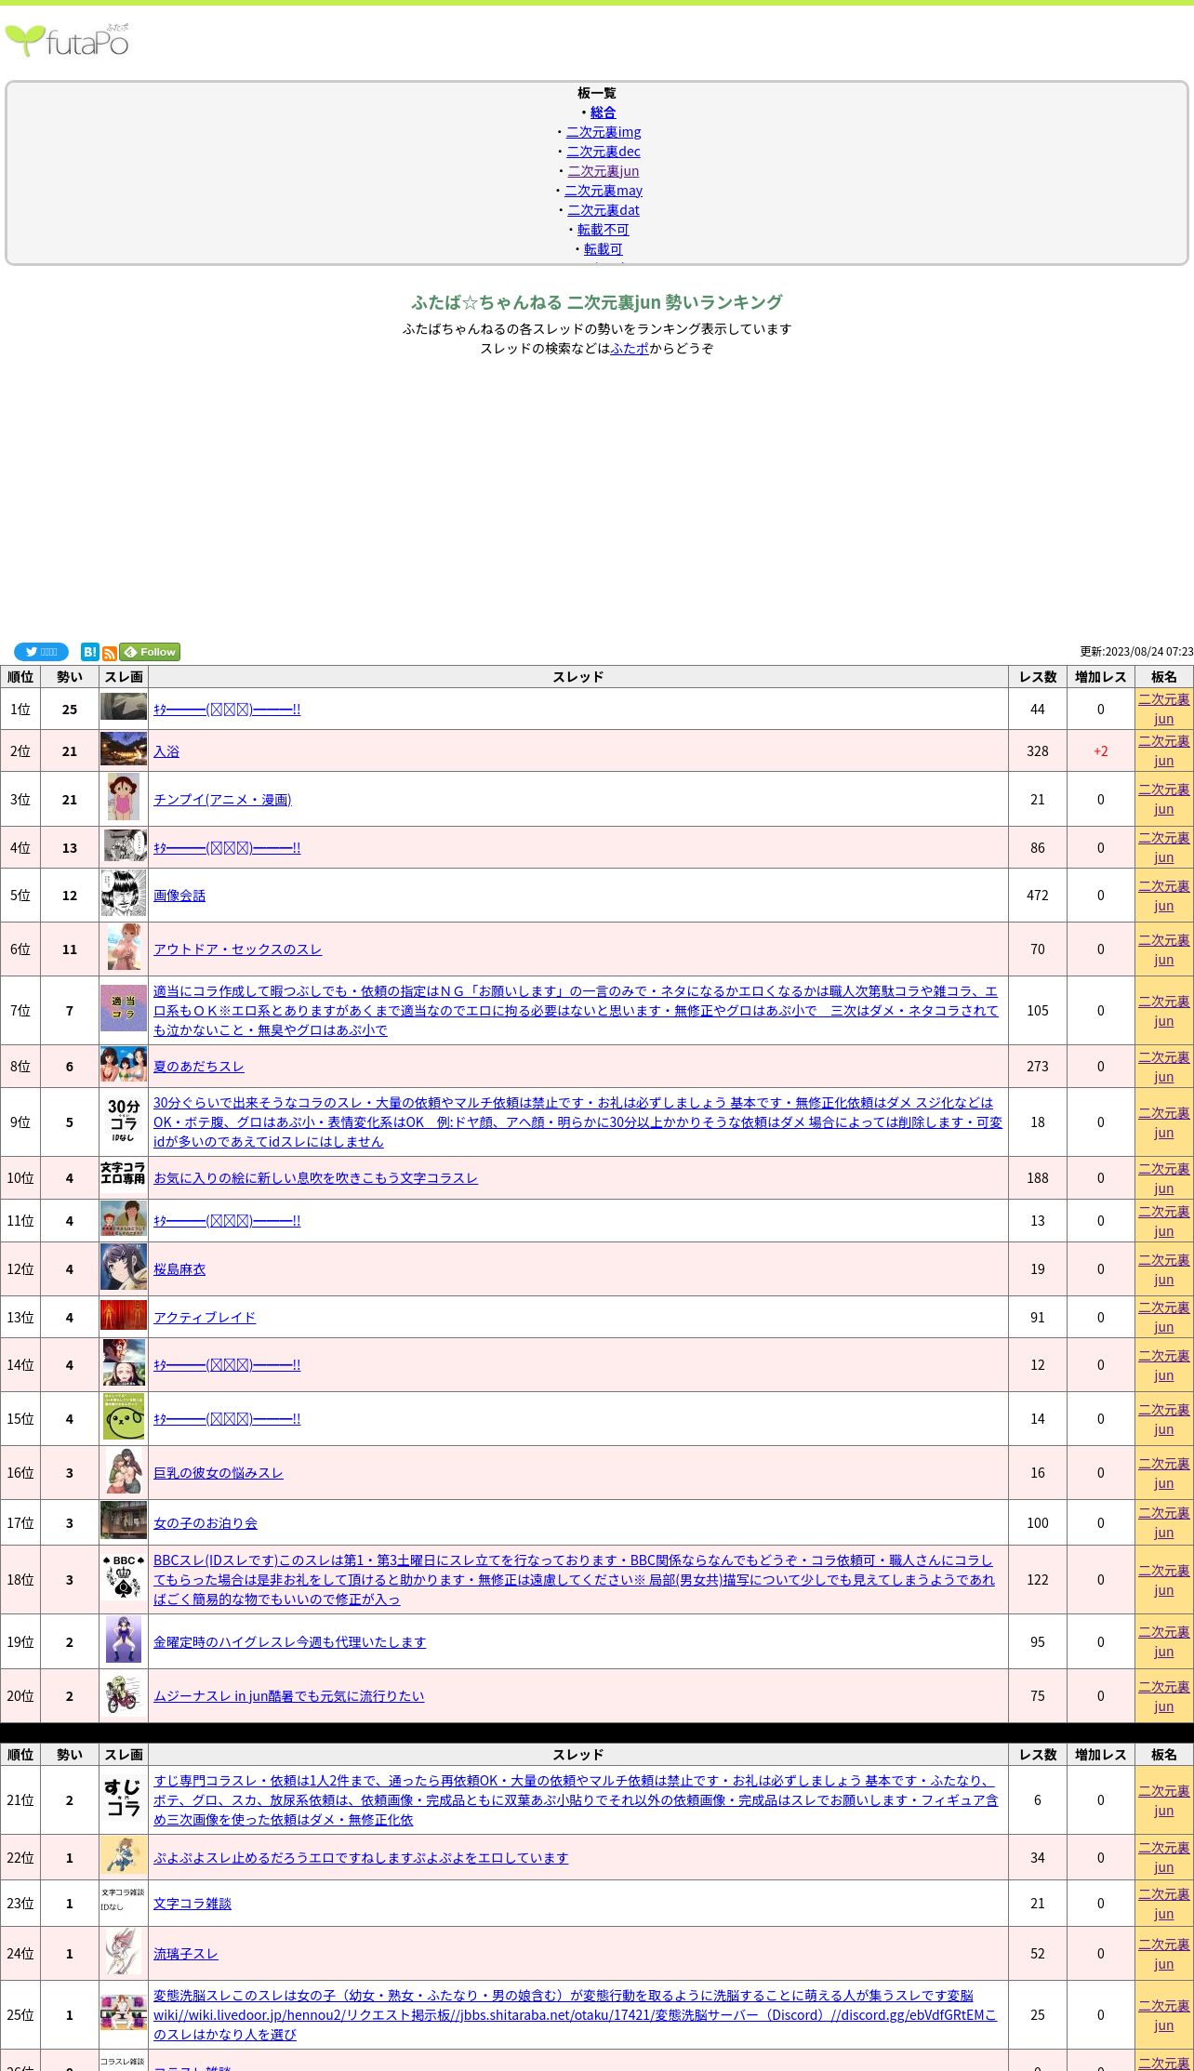Click the 夏のあだちスレ thumbnail
The width and height of the screenshot is (1194, 2071).
(124, 1064)
